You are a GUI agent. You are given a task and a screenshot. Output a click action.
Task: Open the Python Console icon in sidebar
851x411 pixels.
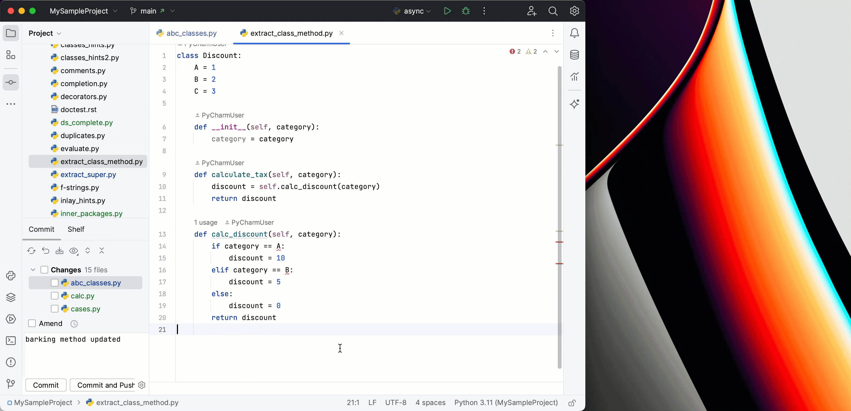pos(11,276)
